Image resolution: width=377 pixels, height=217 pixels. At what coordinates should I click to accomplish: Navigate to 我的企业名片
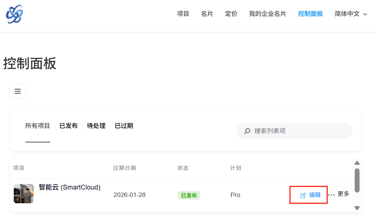[267, 14]
